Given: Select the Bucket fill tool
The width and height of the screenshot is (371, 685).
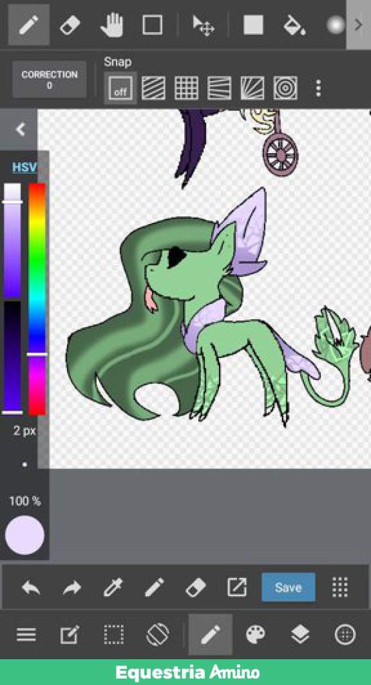Looking at the screenshot, I should [294, 25].
